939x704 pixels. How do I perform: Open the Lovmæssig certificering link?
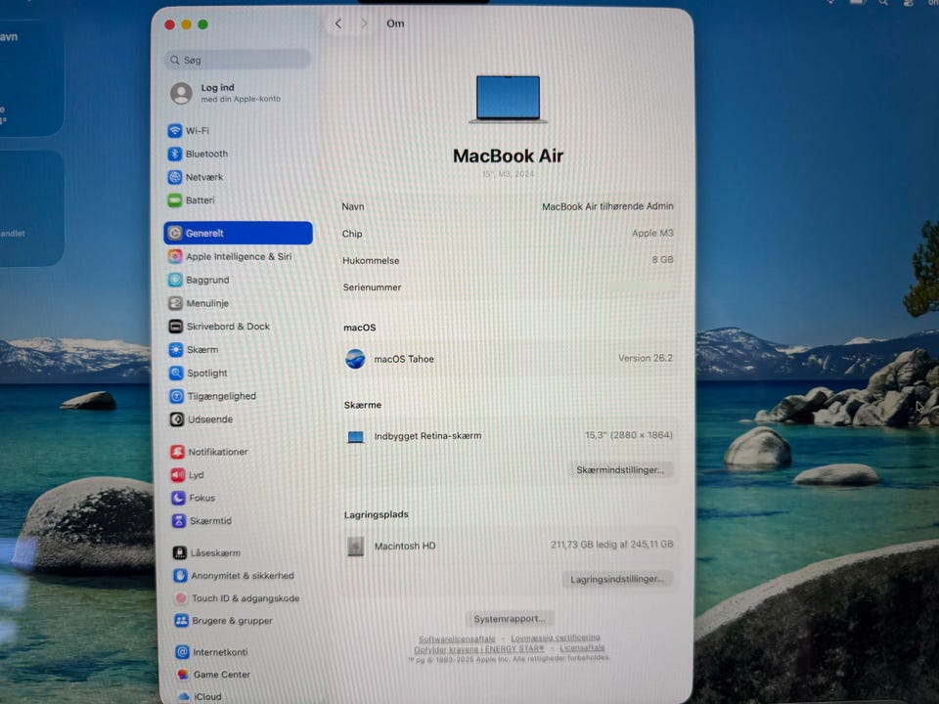[556, 638]
